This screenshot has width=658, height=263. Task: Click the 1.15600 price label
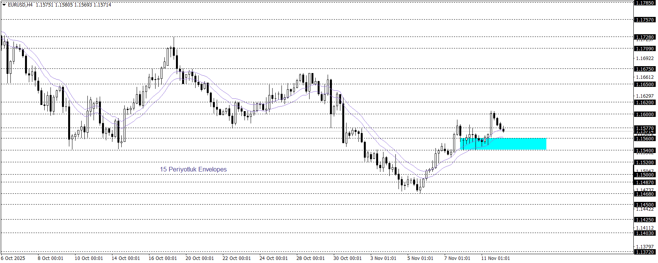coord(645,138)
